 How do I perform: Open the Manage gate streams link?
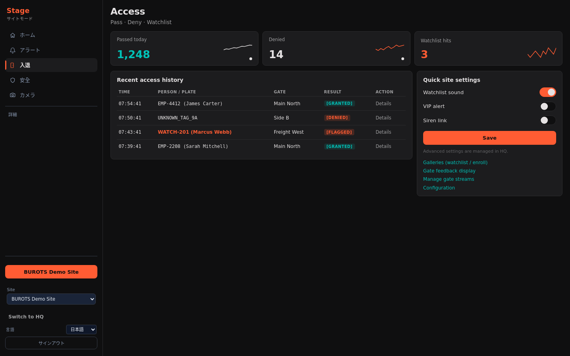[x=448, y=179]
